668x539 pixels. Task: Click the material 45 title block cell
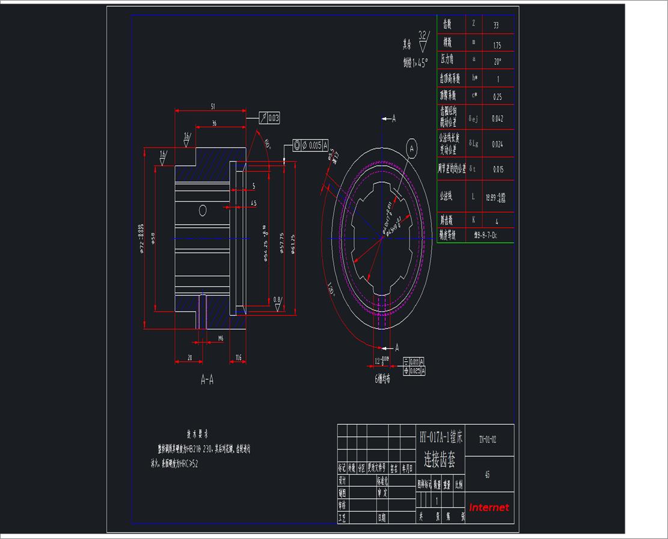click(x=489, y=474)
